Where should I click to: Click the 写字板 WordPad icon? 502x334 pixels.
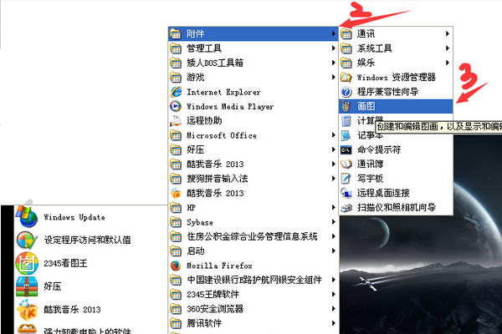(x=346, y=179)
